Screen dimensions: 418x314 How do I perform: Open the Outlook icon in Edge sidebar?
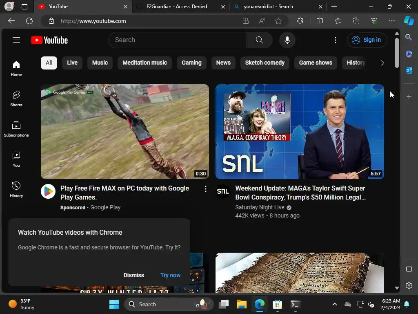tap(409, 70)
